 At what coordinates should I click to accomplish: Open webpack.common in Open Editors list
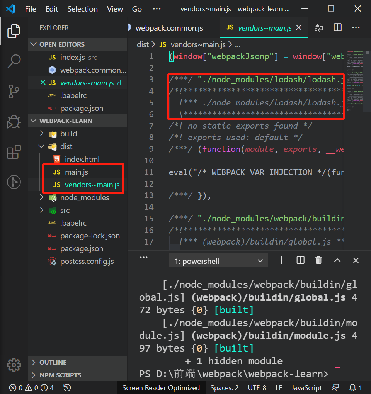point(77,70)
